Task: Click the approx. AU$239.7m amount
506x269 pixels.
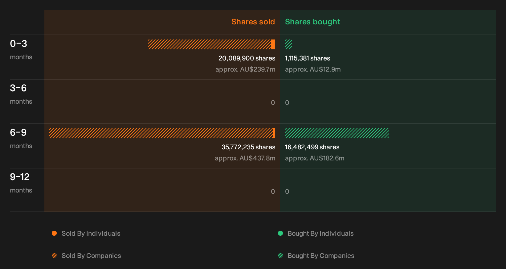Action: pyautogui.click(x=245, y=69)
